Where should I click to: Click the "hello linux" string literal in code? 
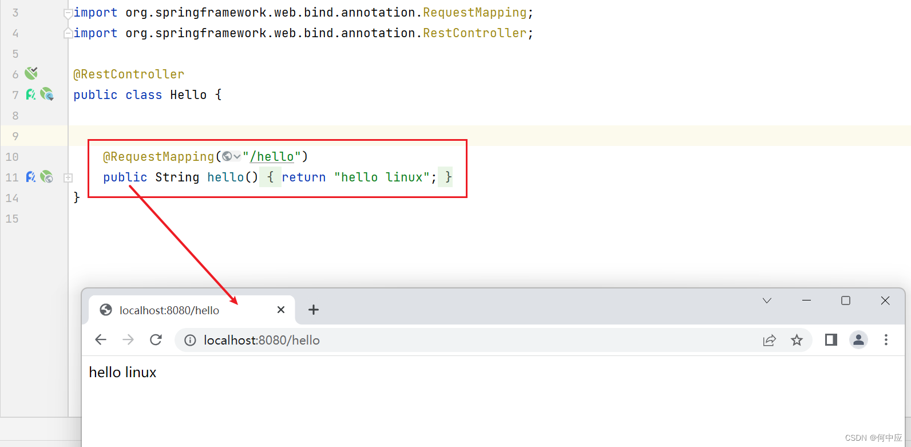coord(382,177)
